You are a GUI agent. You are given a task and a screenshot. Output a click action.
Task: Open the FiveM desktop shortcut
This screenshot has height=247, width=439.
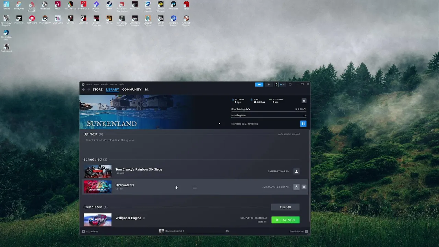58,6
